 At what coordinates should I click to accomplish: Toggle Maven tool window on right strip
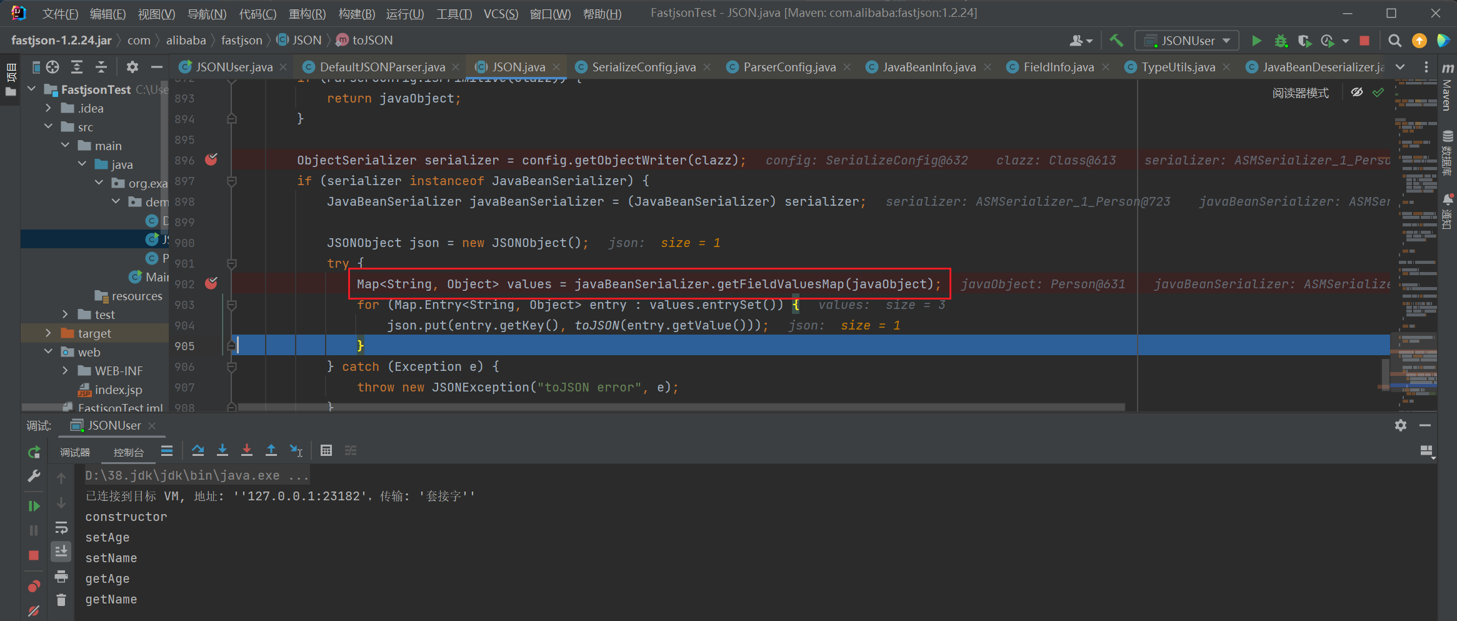click(1448, 87)
